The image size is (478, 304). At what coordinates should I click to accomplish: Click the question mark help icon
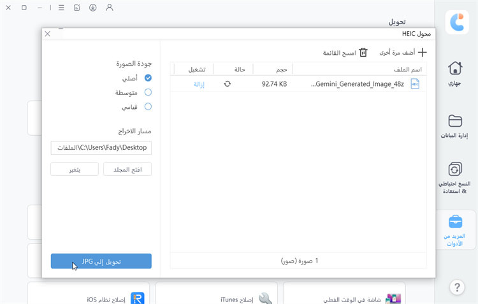[456, 287]
